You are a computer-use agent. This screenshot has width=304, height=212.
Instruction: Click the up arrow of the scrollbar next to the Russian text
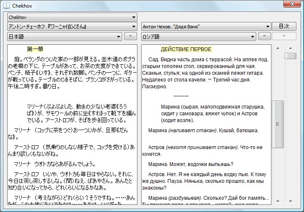coord(278,48)
